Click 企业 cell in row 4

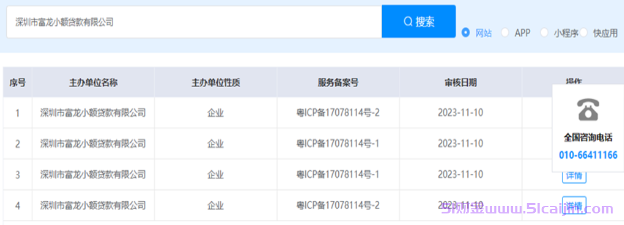(x=215, y=205)
